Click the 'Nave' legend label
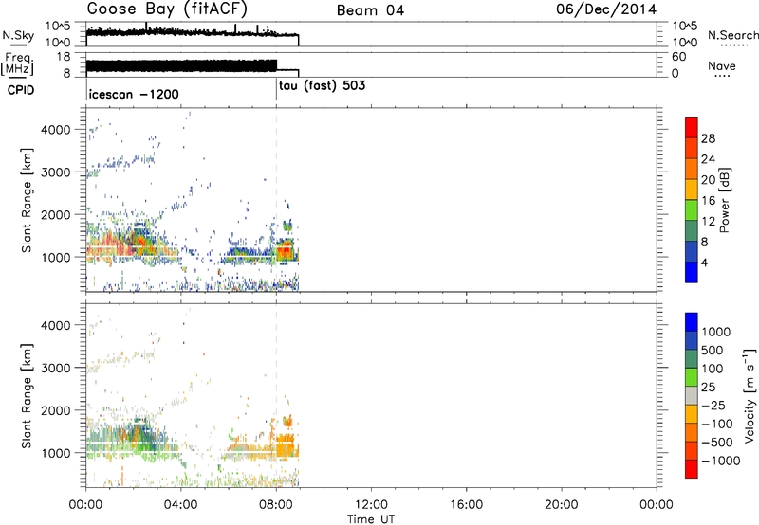 click(x=722, y=65)
